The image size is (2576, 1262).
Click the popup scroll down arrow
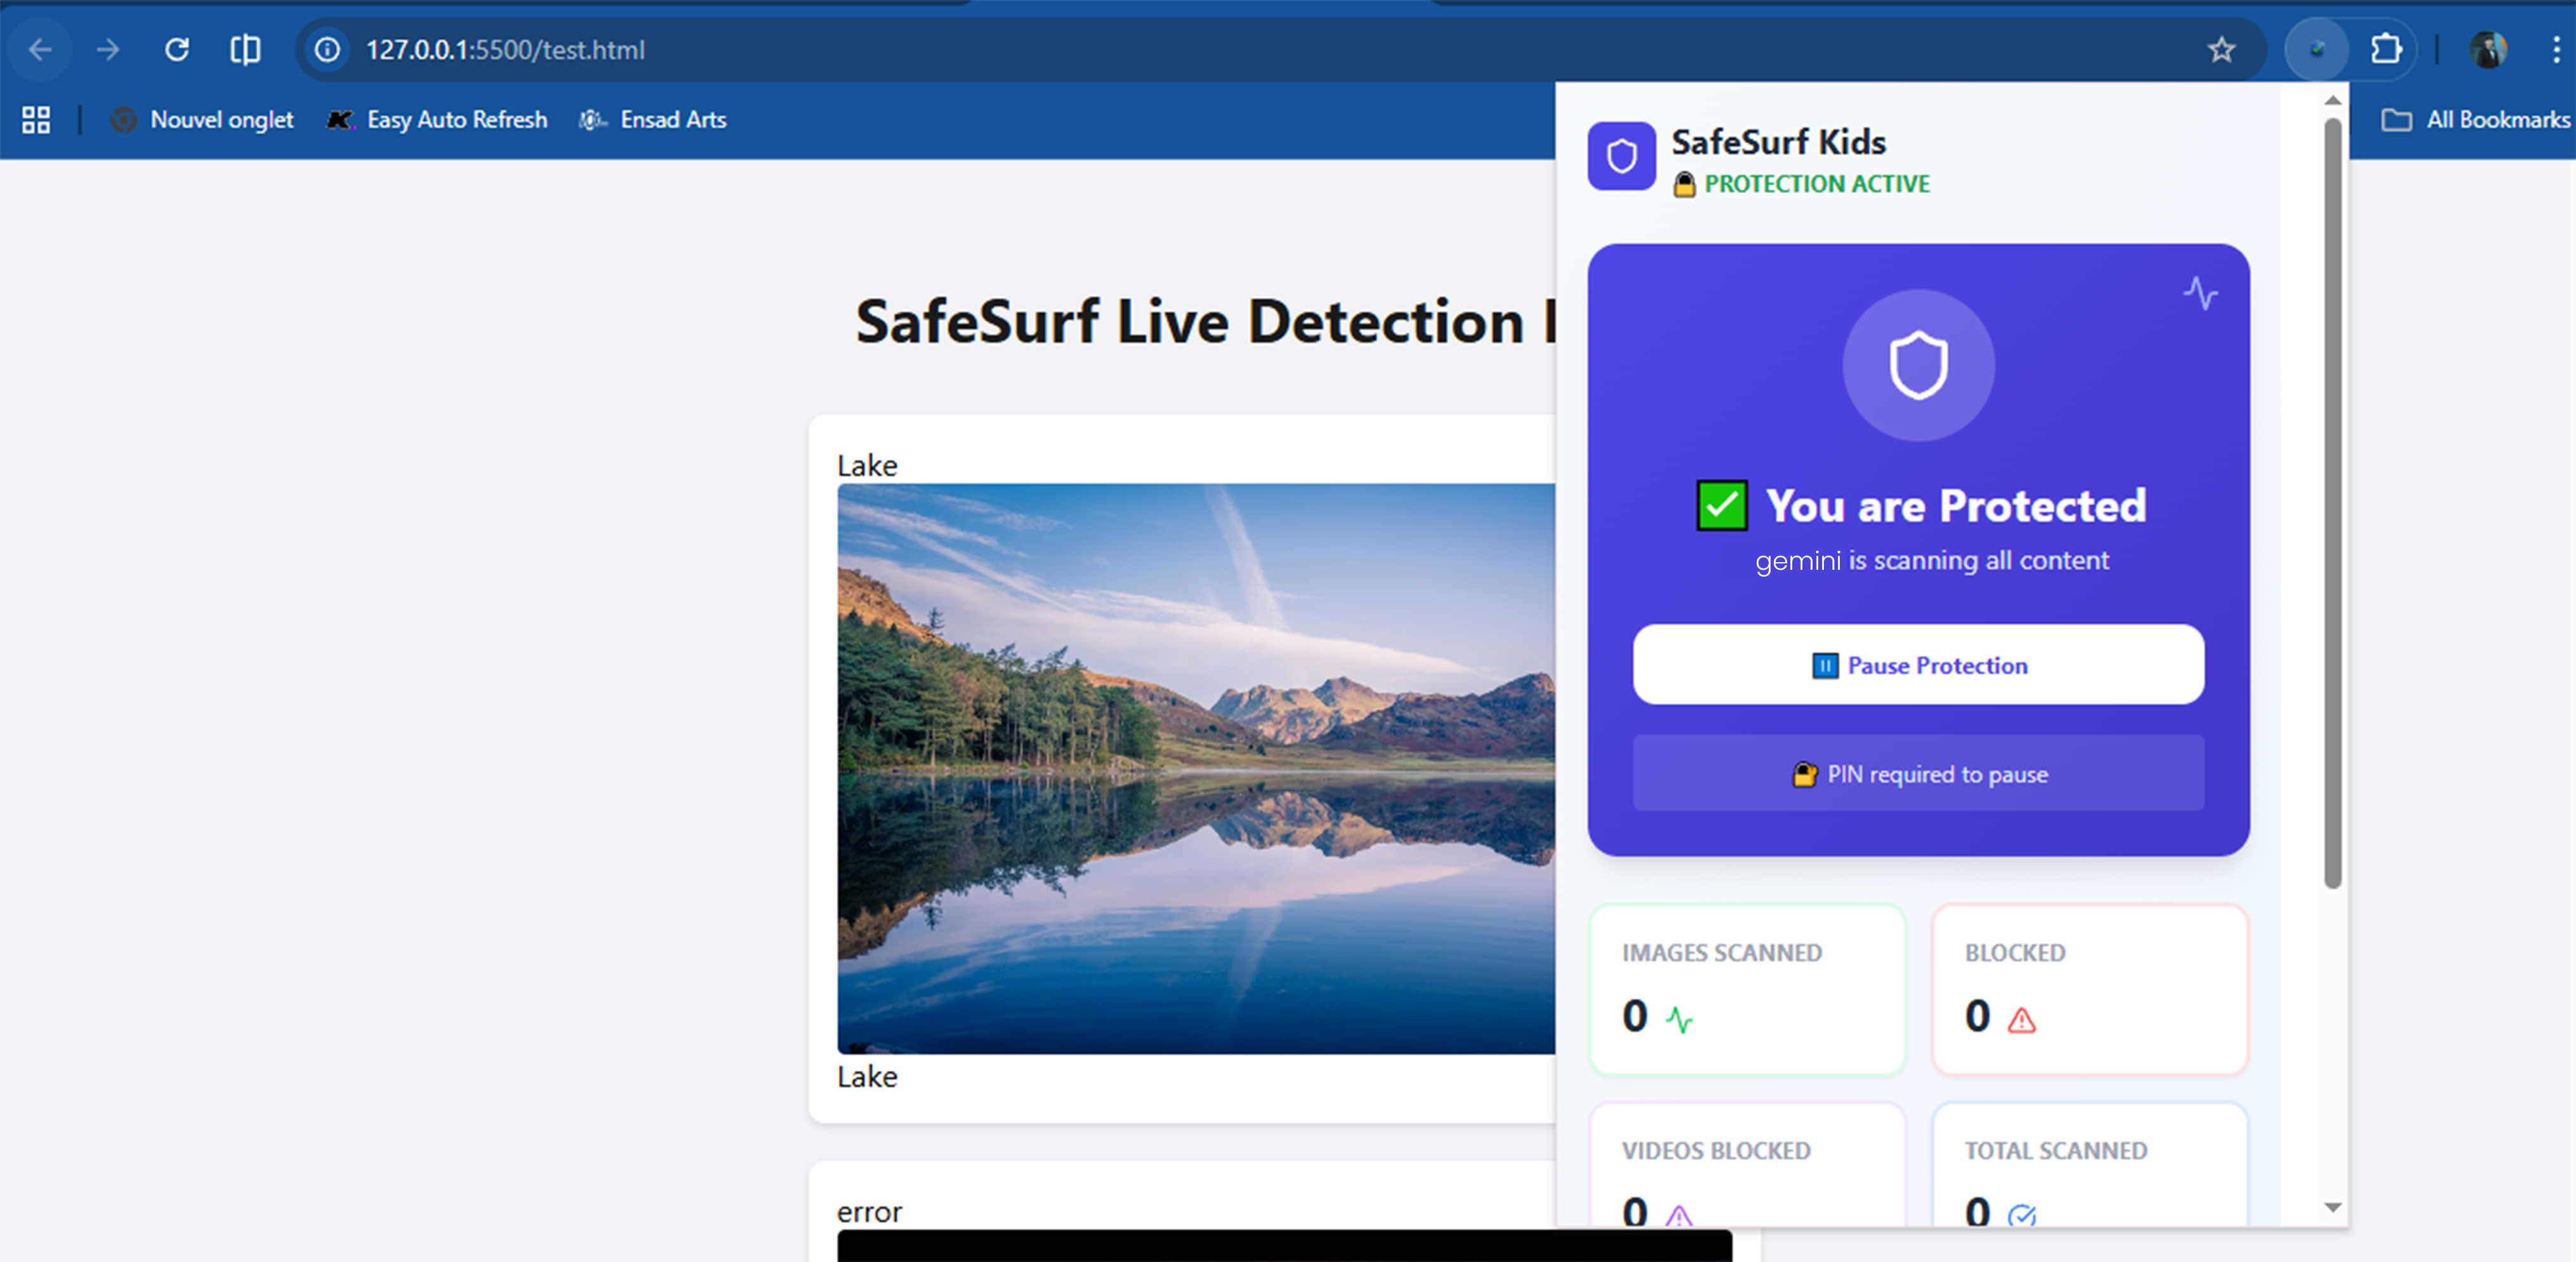coord(2332,1207)
